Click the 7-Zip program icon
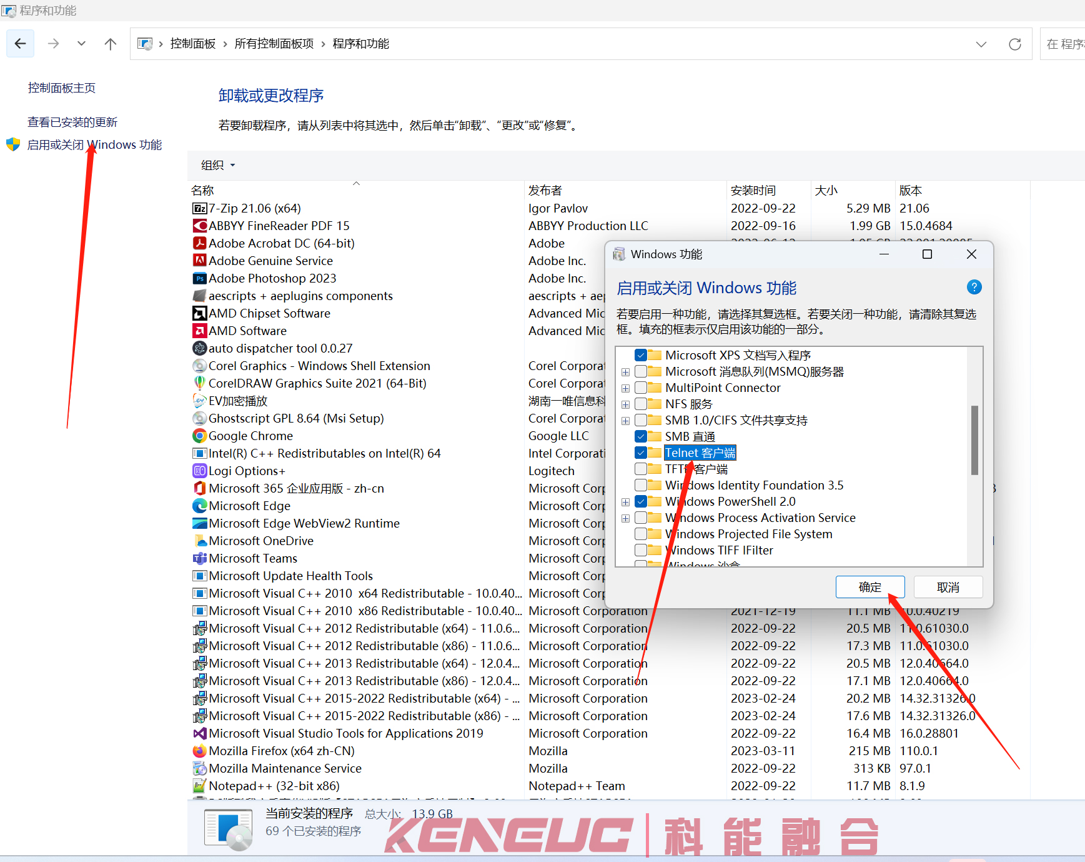The height and width of the screenshot is (862, 1085). point(200,208)
